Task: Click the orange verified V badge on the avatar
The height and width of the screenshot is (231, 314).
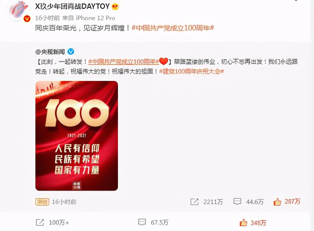Action: [x=27, y=19]
